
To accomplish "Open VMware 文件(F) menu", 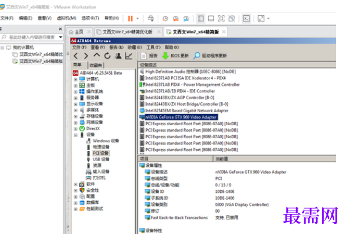I will (6, 18).
